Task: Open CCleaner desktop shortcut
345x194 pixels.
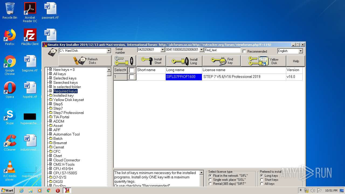Action: click(x=10, y=143)
